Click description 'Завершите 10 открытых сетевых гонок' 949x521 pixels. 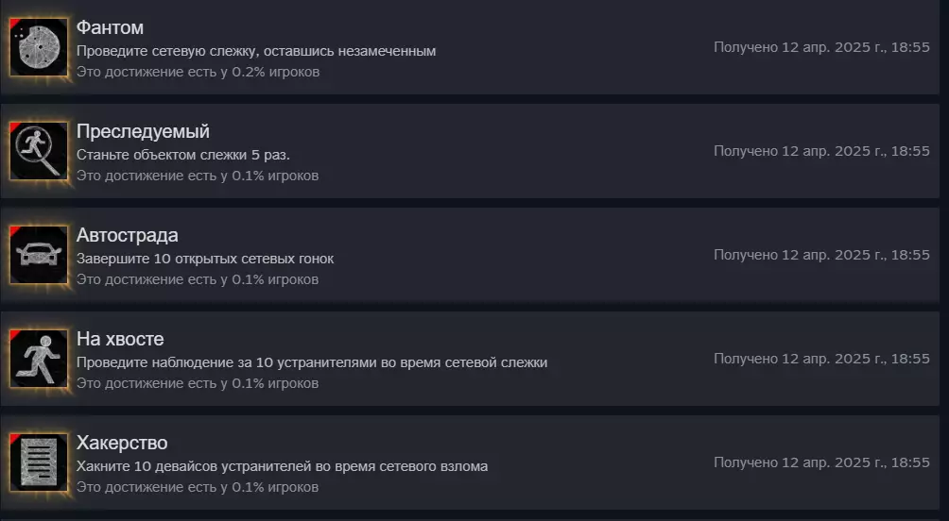(x=205, y=259)
